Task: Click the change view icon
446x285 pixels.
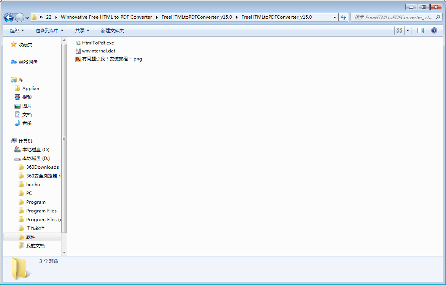Action: tap(399, 30)
